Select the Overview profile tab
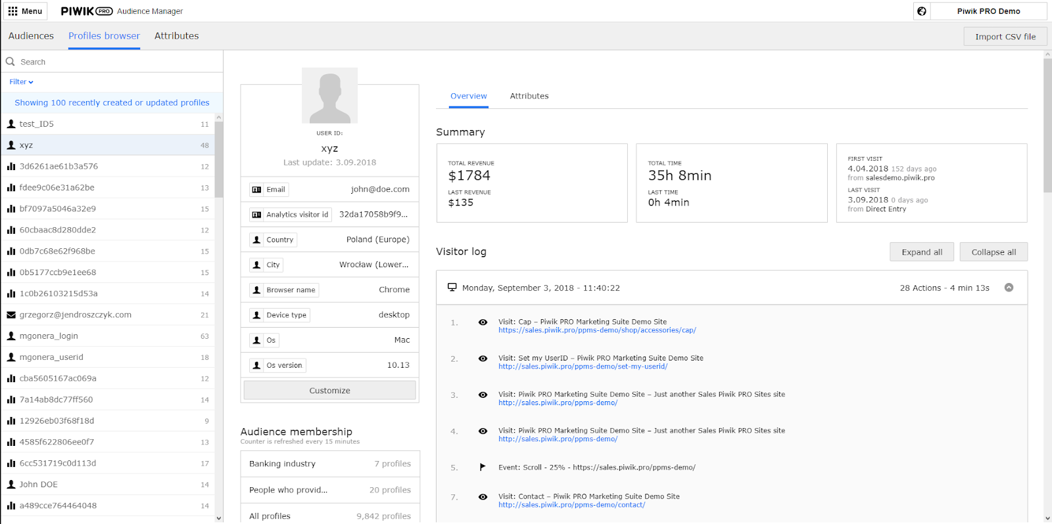 [x=469, y=96]
